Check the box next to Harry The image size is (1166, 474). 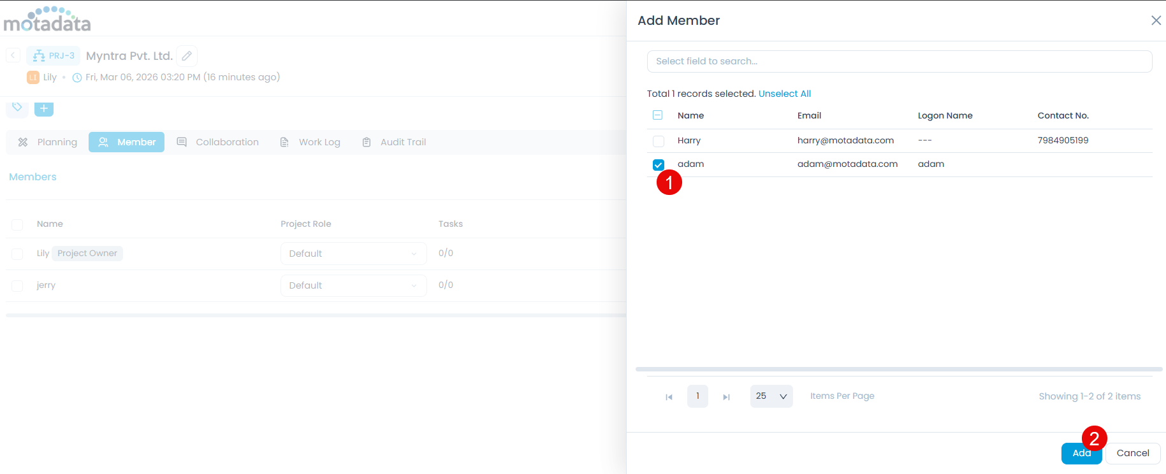(x=659, y=141)
